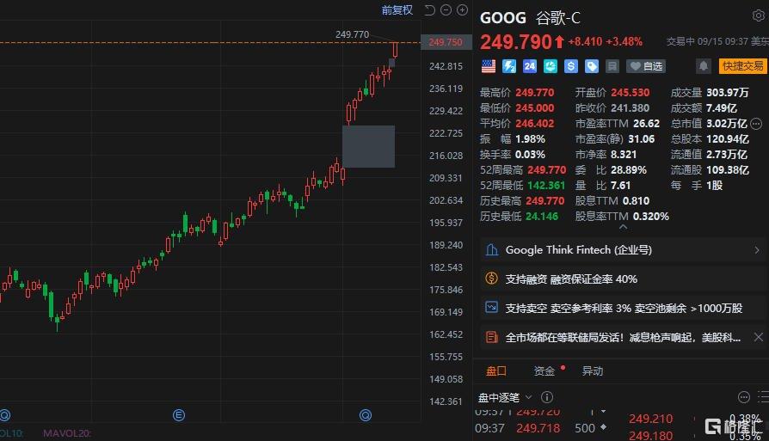Viewport: 769px width, 441px height.
Task: Click the orange news document icon
Action: tap(491, 337)
